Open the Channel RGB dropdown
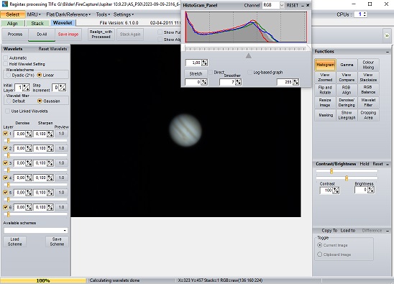This screenshot has width=394, height=284. (273, 5)
